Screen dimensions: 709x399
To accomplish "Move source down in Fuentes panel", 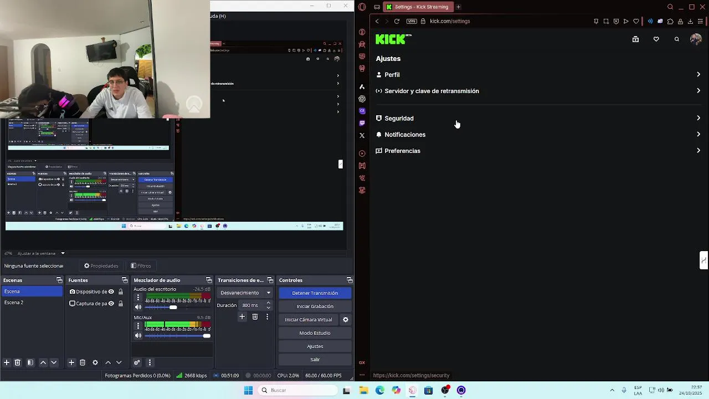I will click(x=119, y=362).
